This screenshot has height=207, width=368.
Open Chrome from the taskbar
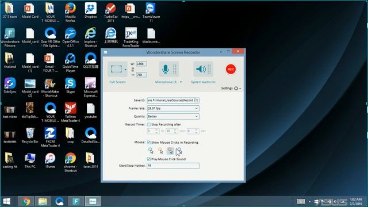[x=26, y=201]
